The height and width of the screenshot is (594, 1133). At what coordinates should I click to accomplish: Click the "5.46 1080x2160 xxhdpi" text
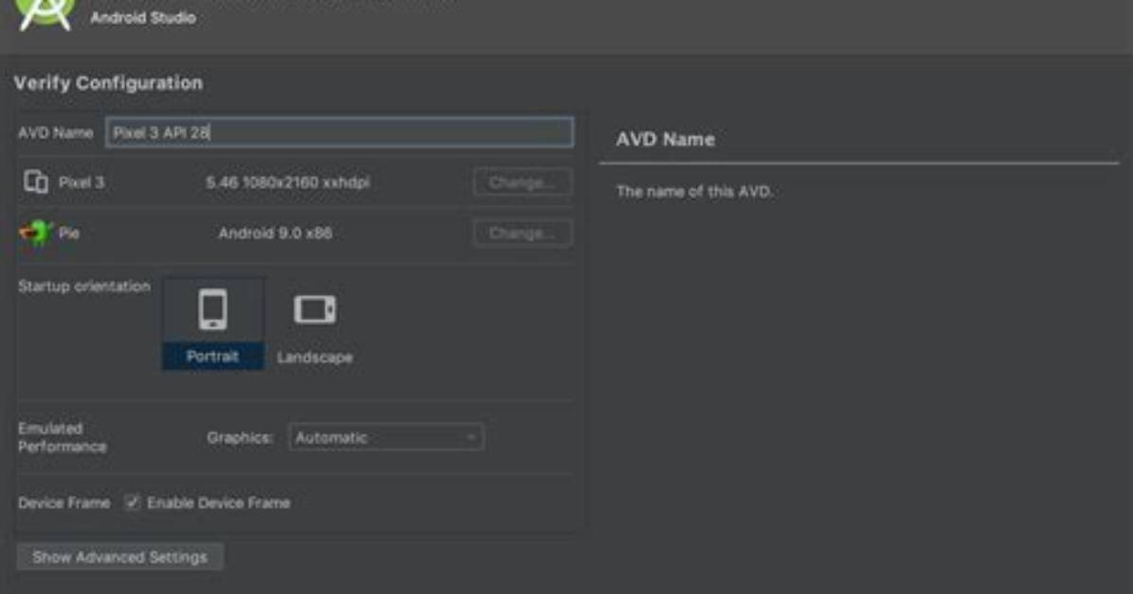point(288,183)
